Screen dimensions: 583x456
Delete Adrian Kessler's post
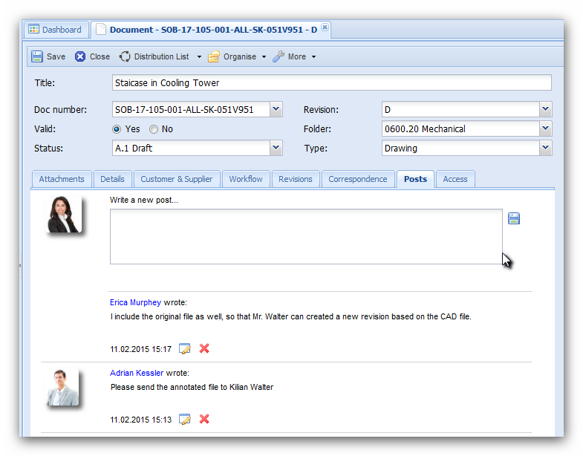click(x=204, y=420)
